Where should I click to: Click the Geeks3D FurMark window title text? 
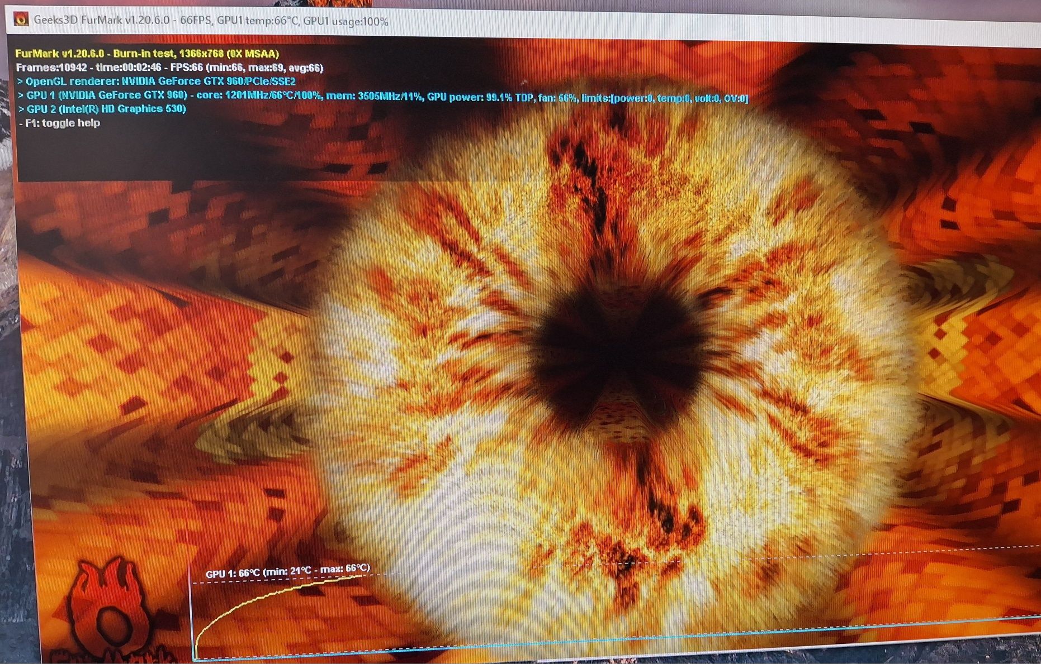211,21
